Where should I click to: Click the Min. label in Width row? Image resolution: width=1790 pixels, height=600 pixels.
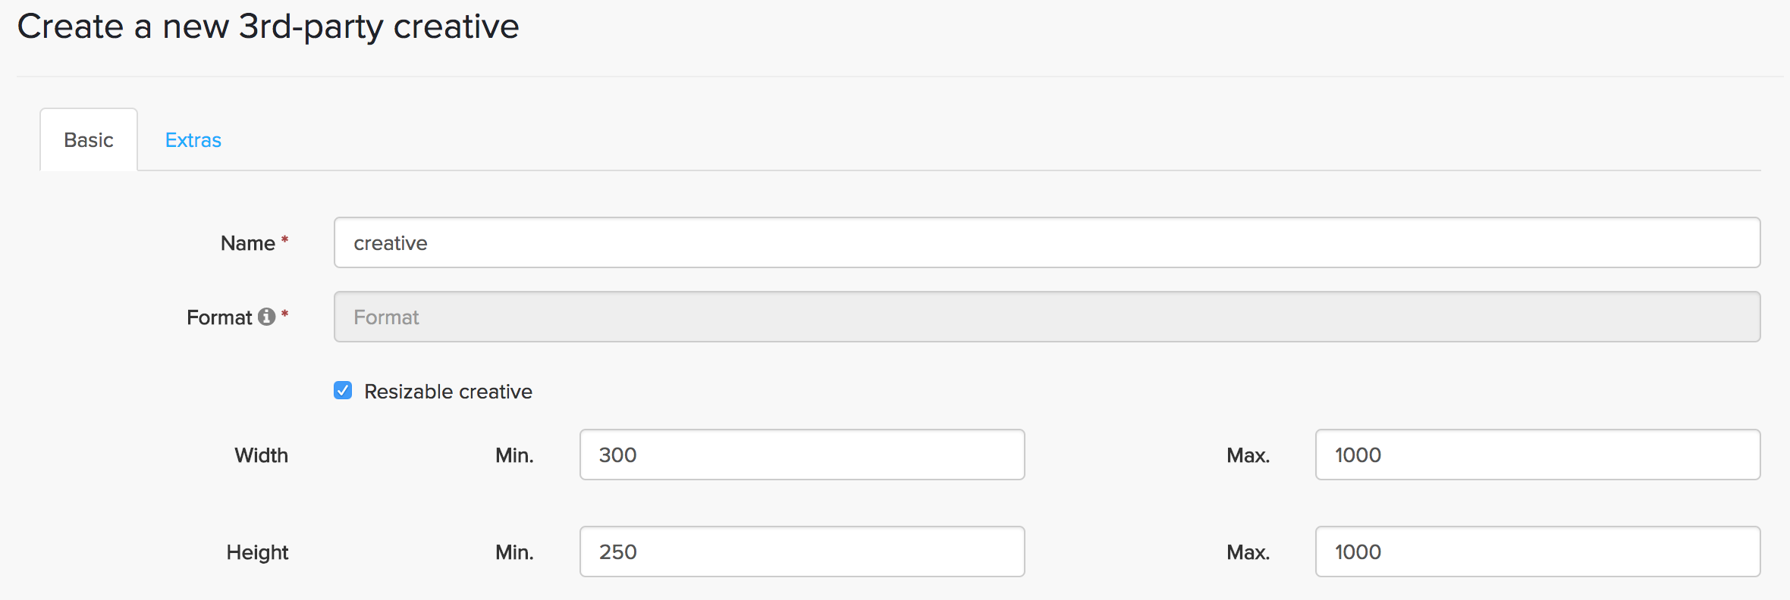[x=514, y=455]
